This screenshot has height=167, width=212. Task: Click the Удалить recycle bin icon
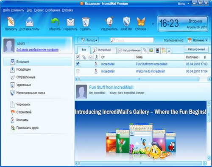[86, 22]
